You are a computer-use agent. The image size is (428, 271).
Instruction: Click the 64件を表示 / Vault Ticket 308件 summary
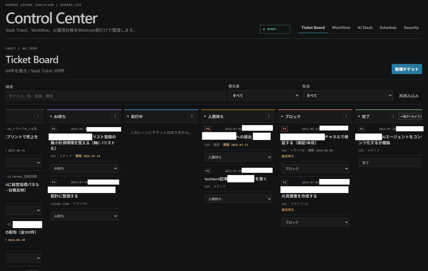tap(35, 71)
